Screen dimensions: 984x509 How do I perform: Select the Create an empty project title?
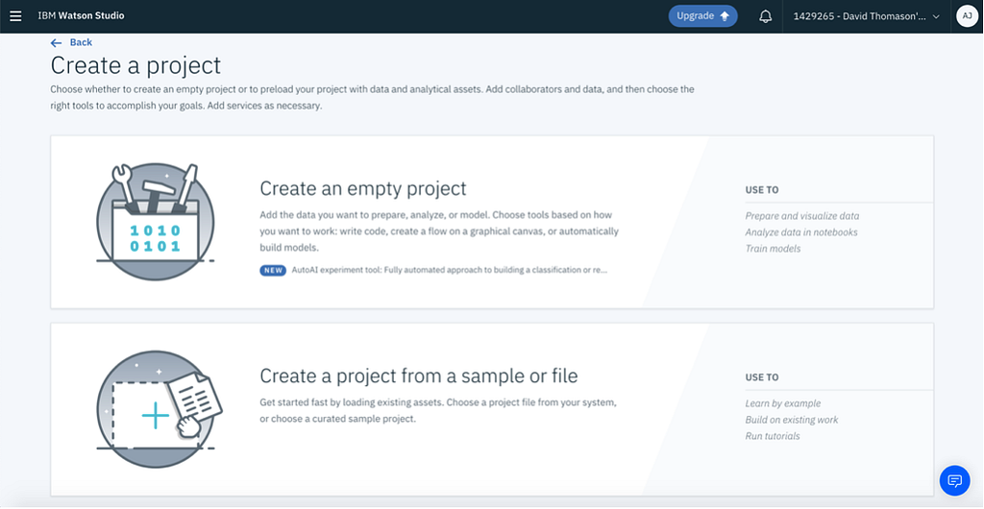coord(363,188)
